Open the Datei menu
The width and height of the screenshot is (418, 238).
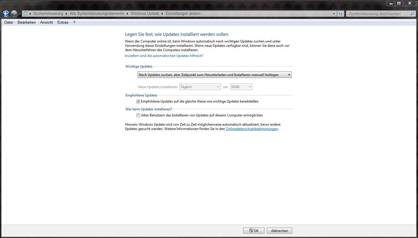tap(9, 22)
